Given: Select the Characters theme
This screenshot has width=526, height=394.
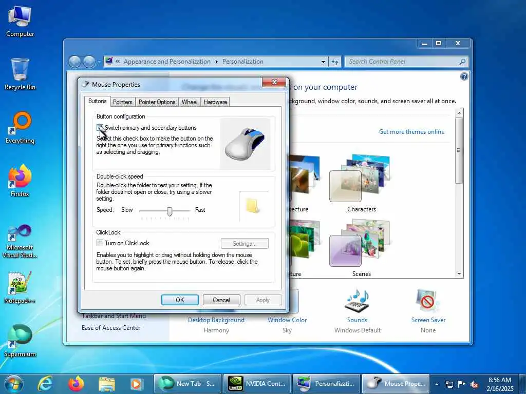Looking at the screenshot, I should tap(361, 183).
